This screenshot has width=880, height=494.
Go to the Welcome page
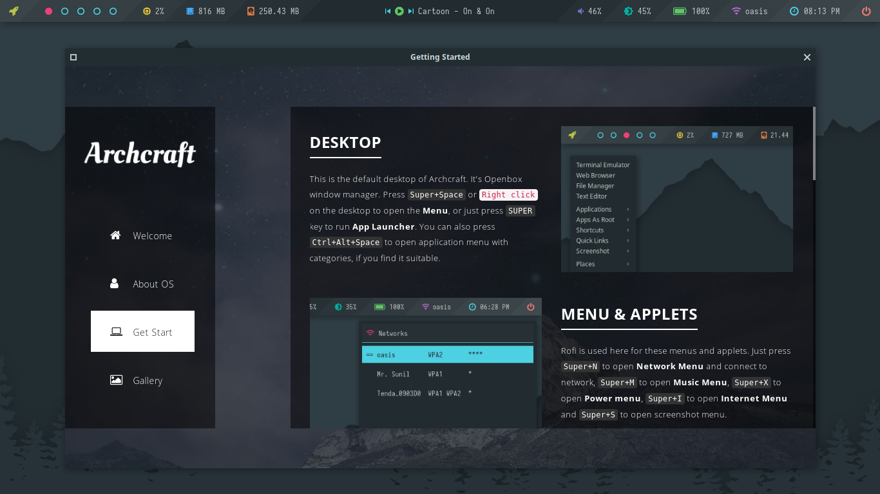(142, 235)
